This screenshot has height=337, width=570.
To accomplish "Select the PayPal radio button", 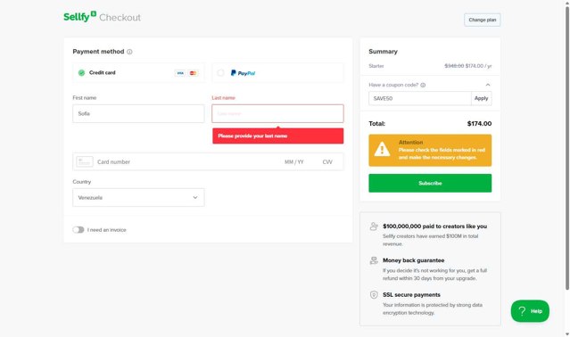I will point(220,72).
